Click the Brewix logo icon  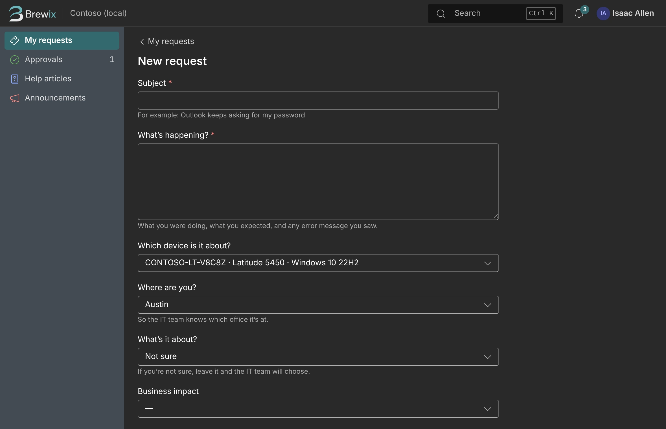pyautogui.click(x=16, y=13)
